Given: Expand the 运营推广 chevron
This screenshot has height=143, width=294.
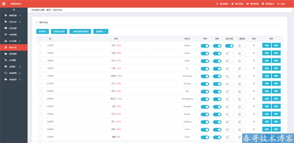Looking at the screenshot, I should coord(20,66).
